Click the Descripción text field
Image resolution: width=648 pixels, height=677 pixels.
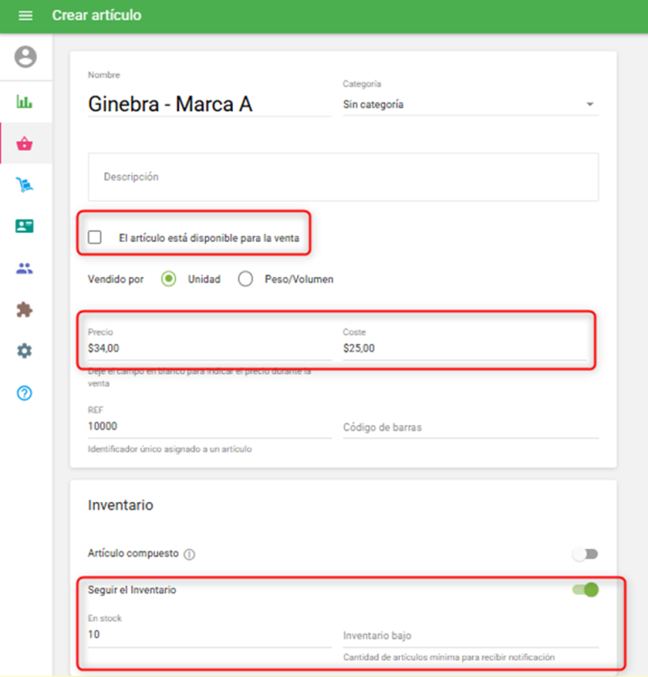click(343, 177)
